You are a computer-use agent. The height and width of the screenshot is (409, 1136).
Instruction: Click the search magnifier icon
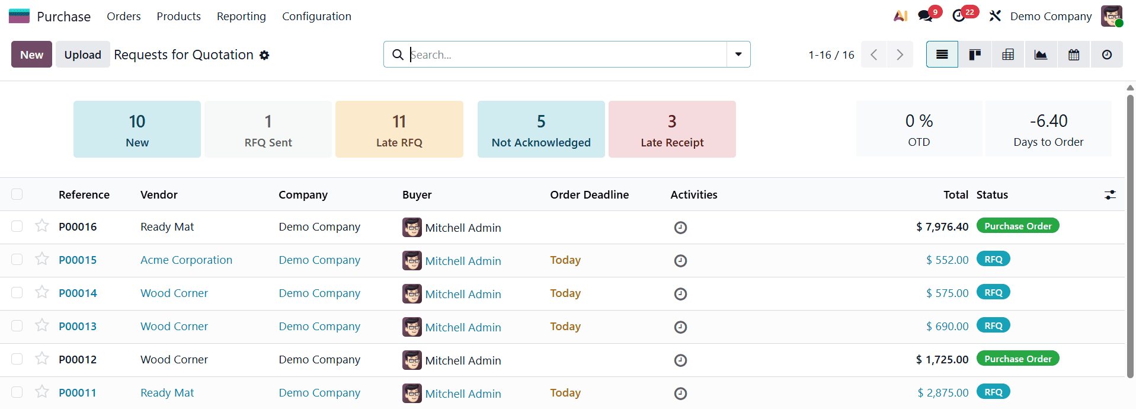click(x=398, y=55)
